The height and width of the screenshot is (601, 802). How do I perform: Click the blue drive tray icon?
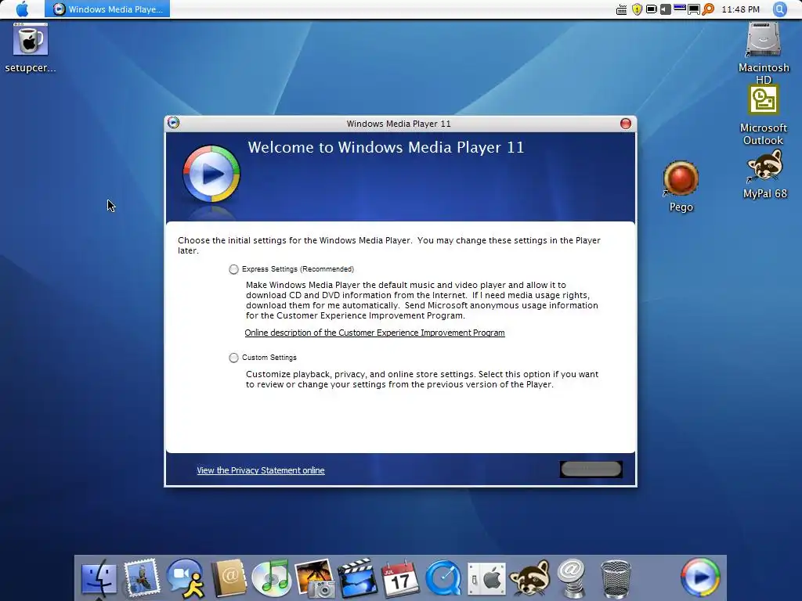click(679, 8)
